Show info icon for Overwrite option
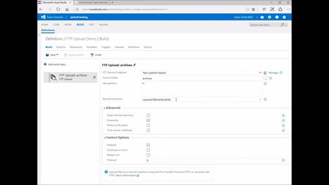329x185 pixels. [283, 120]
